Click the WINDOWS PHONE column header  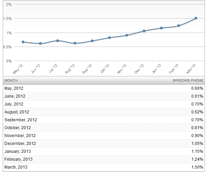[188, 81]
